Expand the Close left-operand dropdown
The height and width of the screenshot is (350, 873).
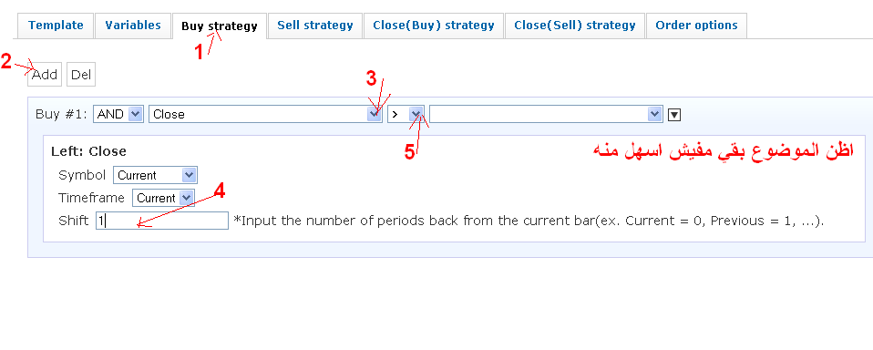tap(265, 114)
